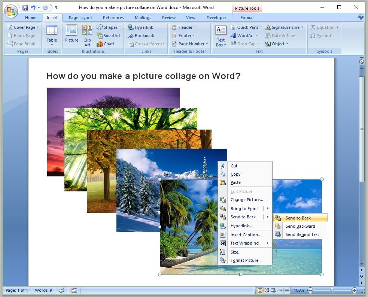Switch to Full Screen Reading view
This screenshot has height=297, width=368.
click(x=267, y=290)
